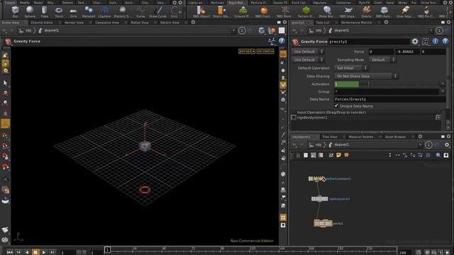The width and height of the screenshot is (454, 255).
Task: Select the rigidbodysolver1 node
Action: (x=319, y=199)
